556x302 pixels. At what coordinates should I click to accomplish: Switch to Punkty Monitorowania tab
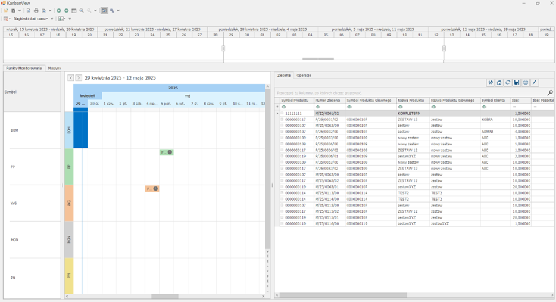(24, 68)
